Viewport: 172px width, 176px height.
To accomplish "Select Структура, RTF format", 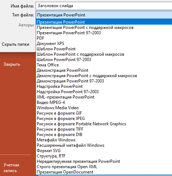I will (104, 156).
